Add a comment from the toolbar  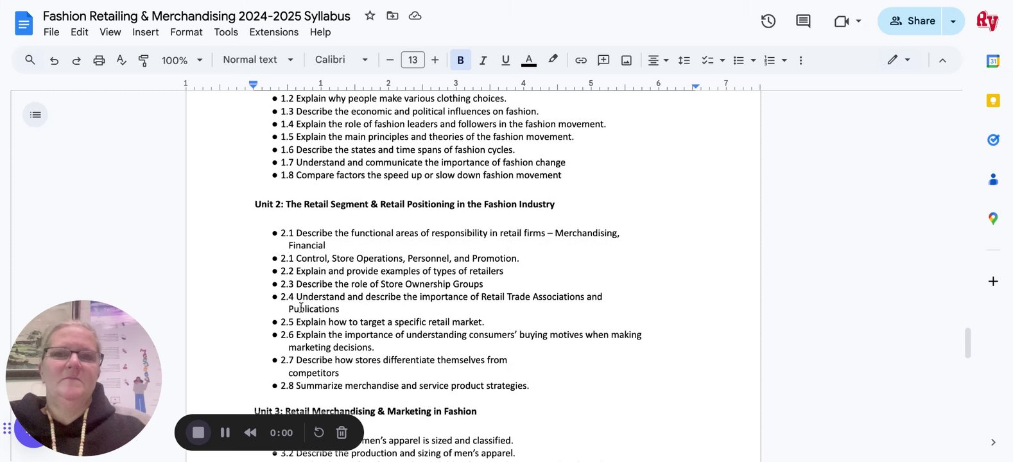pos(603,60)
